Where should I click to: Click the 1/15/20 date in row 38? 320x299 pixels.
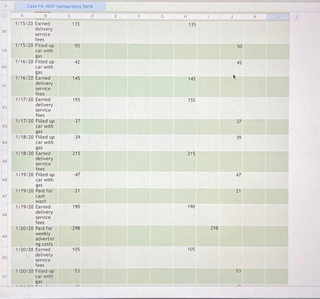24,23
